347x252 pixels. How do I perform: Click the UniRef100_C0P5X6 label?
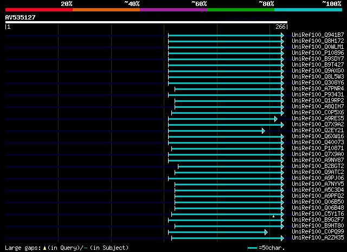click(x=318, y=113)
